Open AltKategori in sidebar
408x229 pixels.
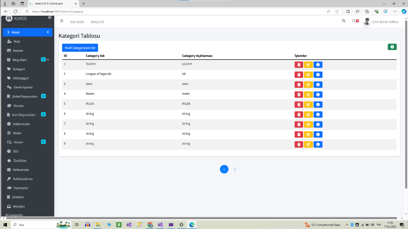(x=27, y=78)
